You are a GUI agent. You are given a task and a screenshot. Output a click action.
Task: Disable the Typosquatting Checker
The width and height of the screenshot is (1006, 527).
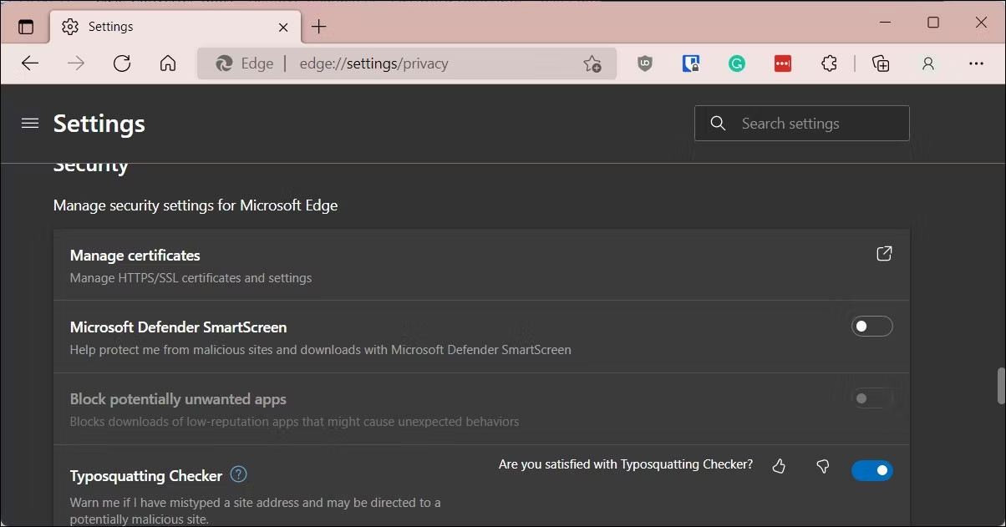pyautogui.click(x=871, y=470)
